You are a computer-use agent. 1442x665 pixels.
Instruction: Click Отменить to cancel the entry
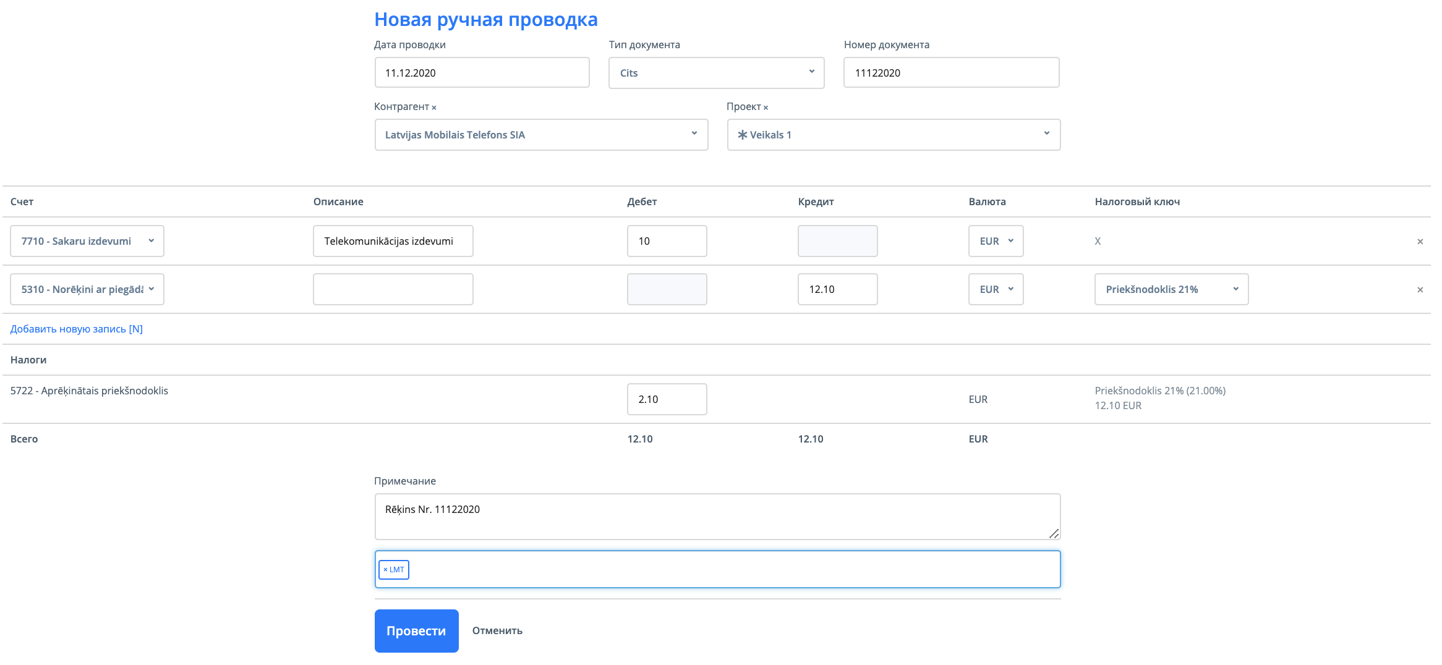click(x=497, y=630)
